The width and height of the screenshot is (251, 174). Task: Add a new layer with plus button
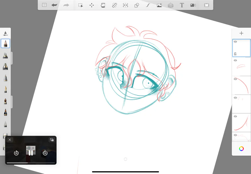(242, 33)
